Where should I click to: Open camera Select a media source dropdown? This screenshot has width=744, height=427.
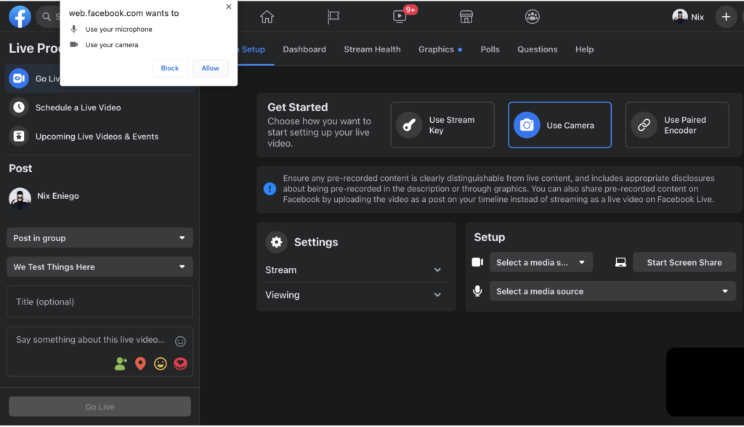point(541,262)
